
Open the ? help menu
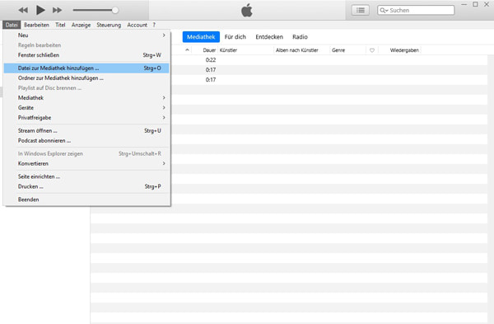[154, 25]
